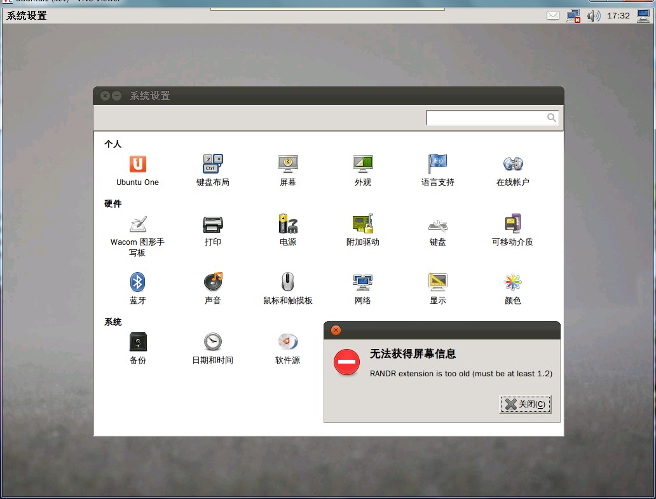Click the red error stop icon in dialog
The height and width of the screenshot is (499, 656).
(x=346, y=362)
